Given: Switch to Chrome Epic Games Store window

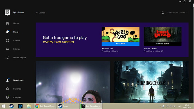Looking at the screenshot, I should [x=45, y=106].
